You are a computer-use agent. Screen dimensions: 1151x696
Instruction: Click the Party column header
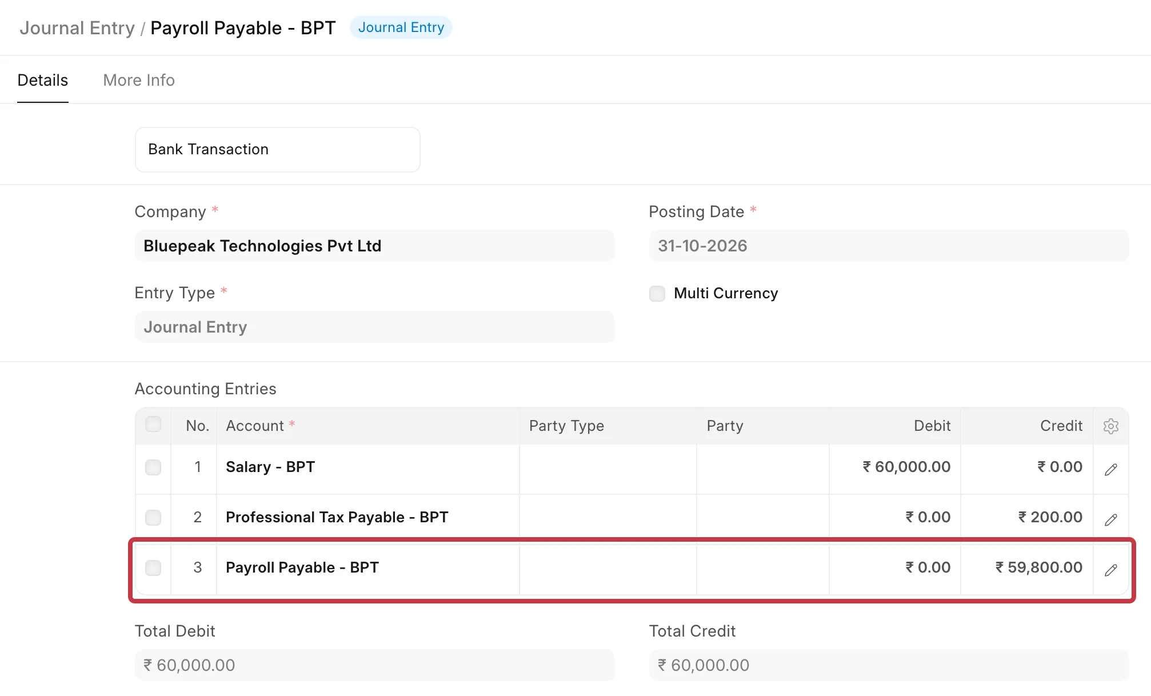coord(763,426)
